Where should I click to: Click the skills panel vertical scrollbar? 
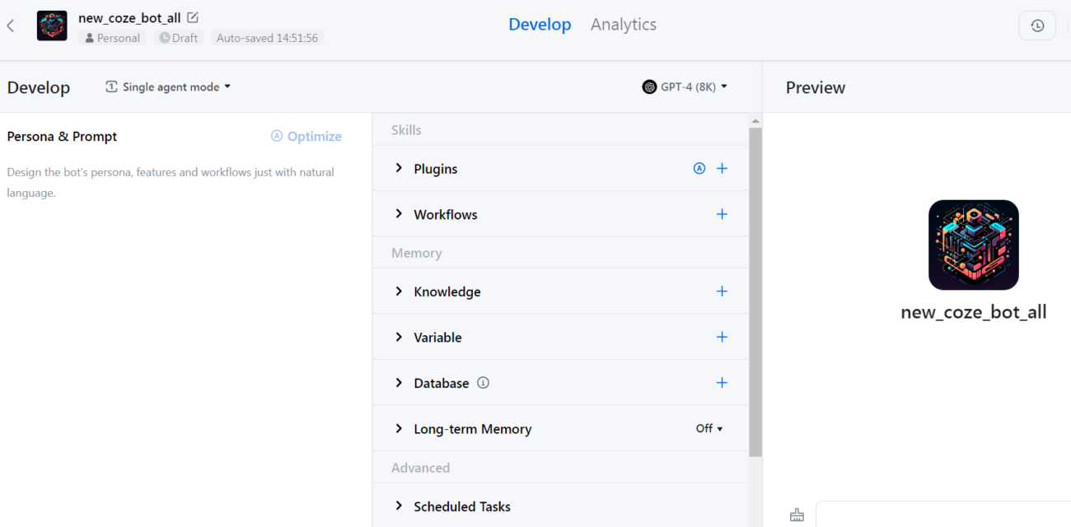tap(755, 288)
